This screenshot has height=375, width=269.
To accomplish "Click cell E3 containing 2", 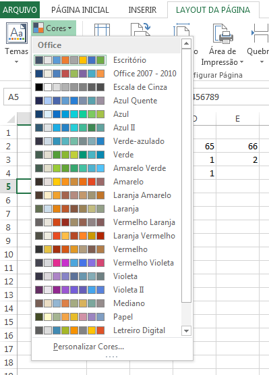I will 237,159.
